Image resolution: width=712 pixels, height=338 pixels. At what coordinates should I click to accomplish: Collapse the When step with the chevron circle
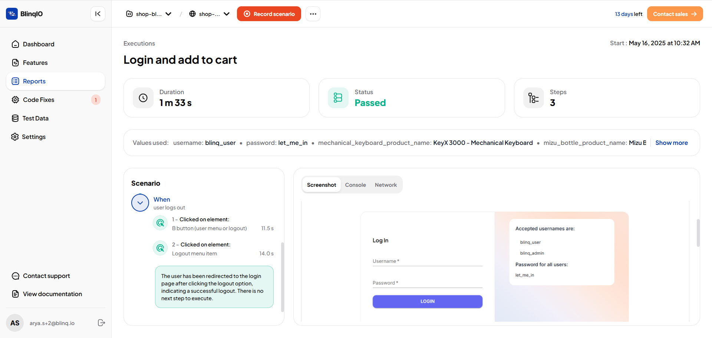point(140,203)
